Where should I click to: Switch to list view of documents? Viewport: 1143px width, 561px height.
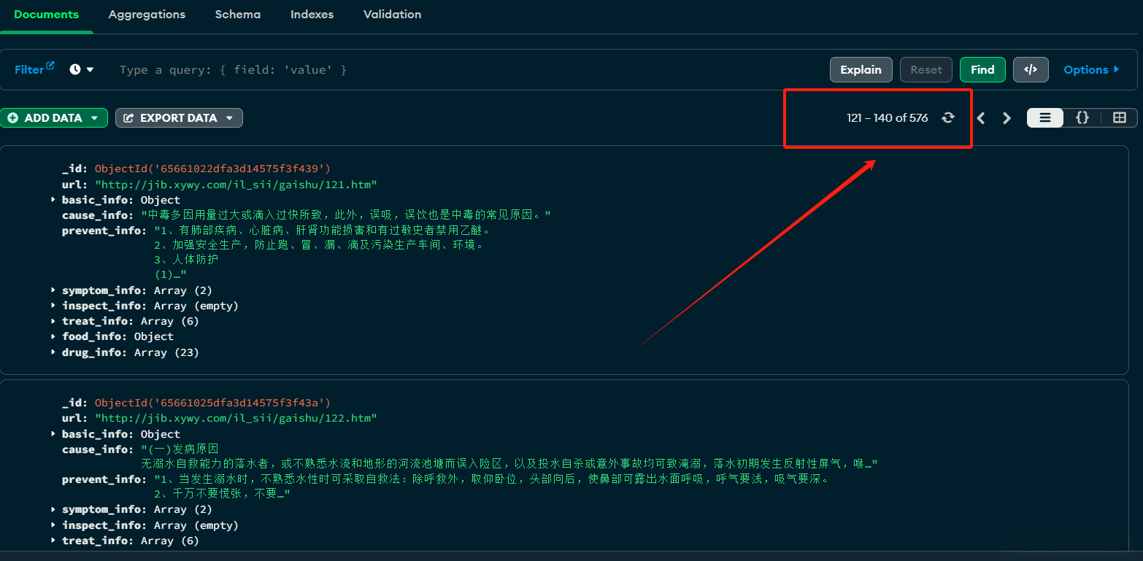[1045, 117]
